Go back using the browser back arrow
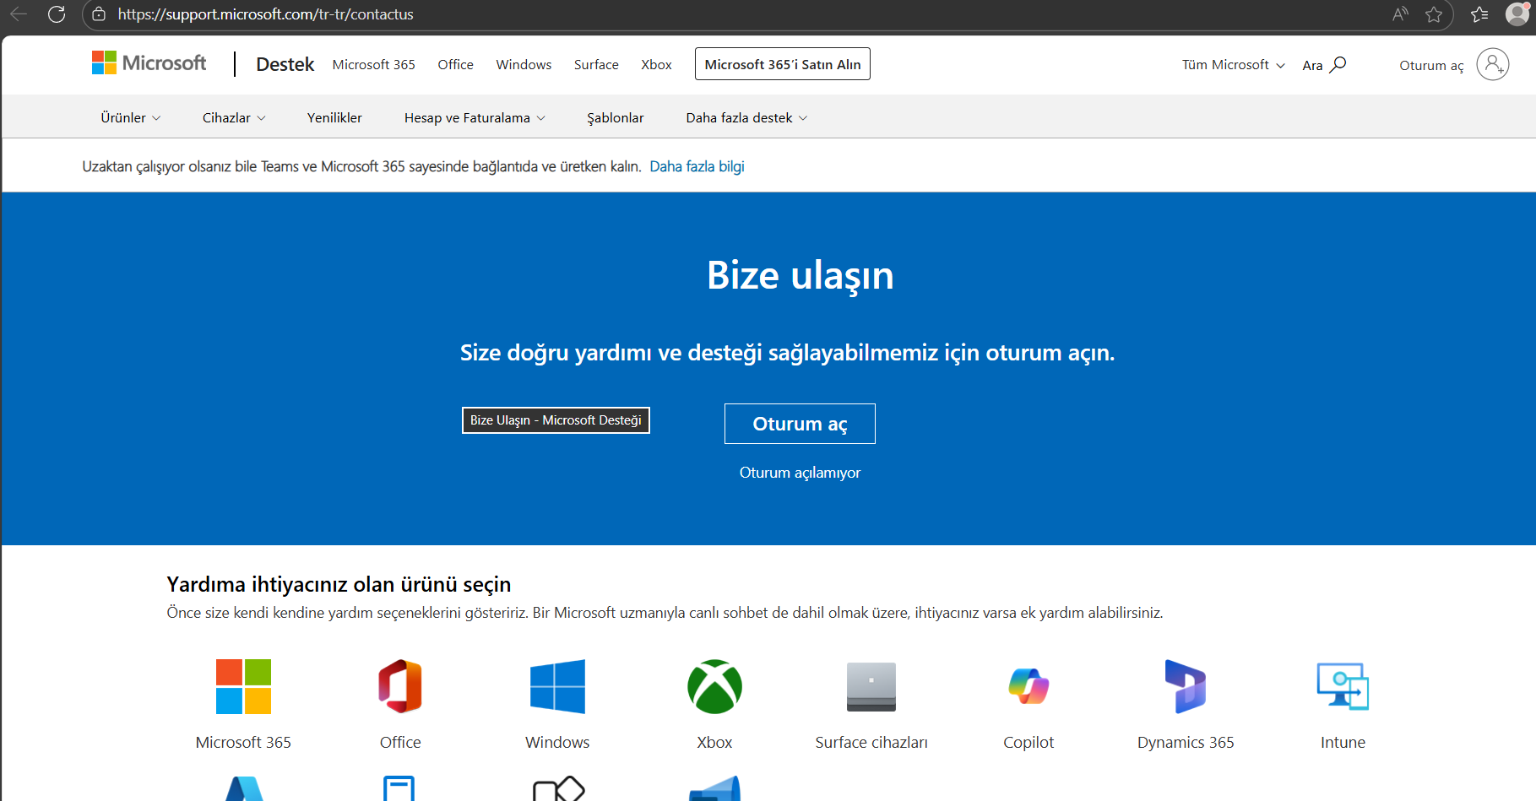The width and height of the screenshot is (1536, 801). [x=19, y=14]
